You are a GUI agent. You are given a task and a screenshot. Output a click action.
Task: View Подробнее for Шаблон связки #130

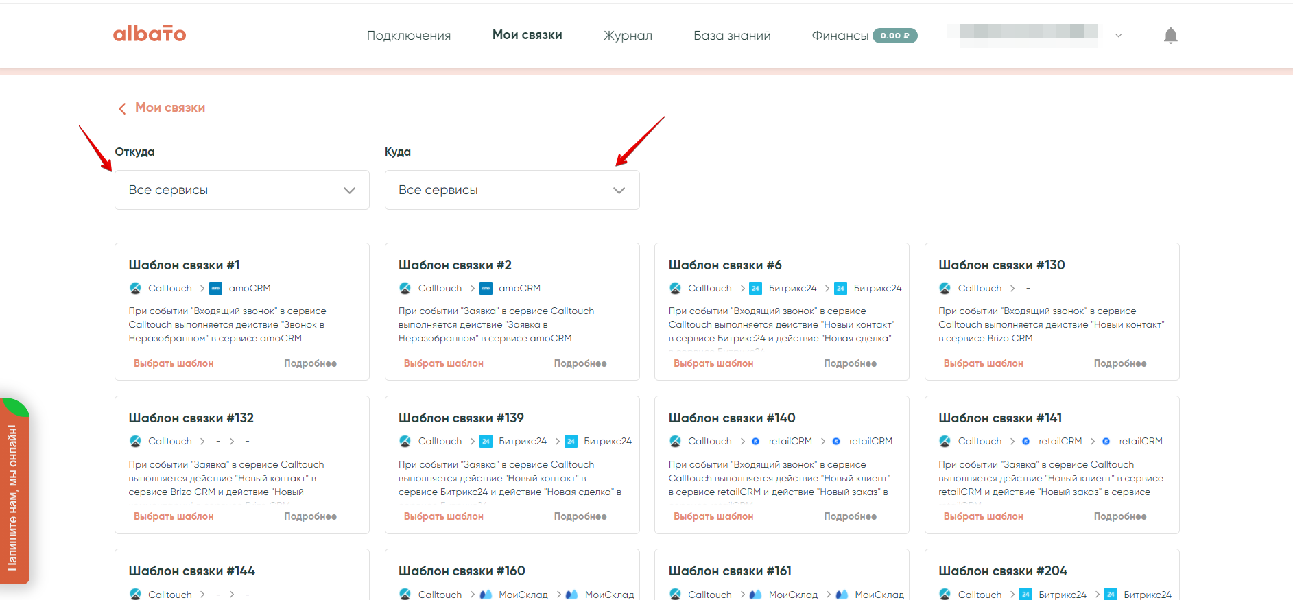pos(1120,363)
